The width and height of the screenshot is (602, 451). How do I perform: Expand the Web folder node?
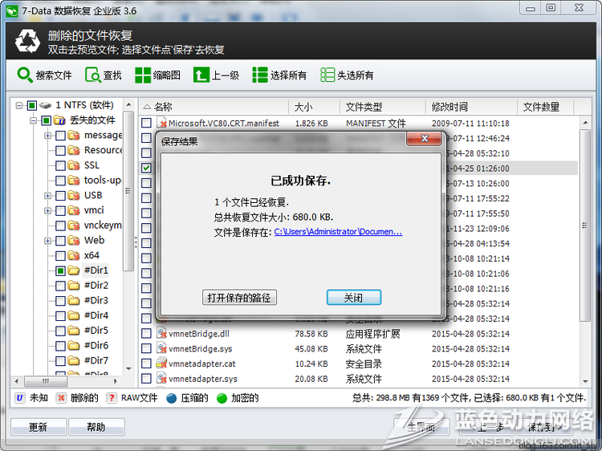click(x=48, y=240)
